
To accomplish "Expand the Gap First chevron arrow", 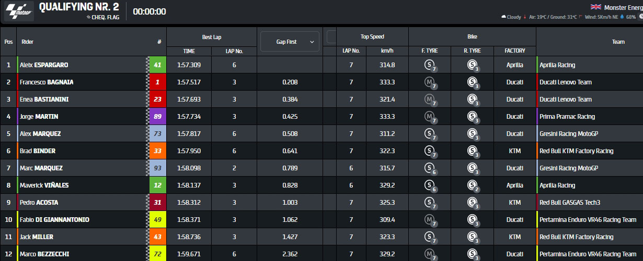I will click(x=312, y=42).
